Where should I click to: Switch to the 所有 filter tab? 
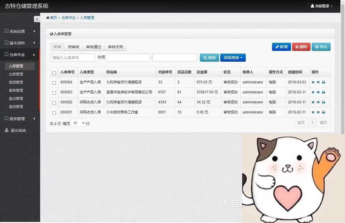click(x=57, y=47)
